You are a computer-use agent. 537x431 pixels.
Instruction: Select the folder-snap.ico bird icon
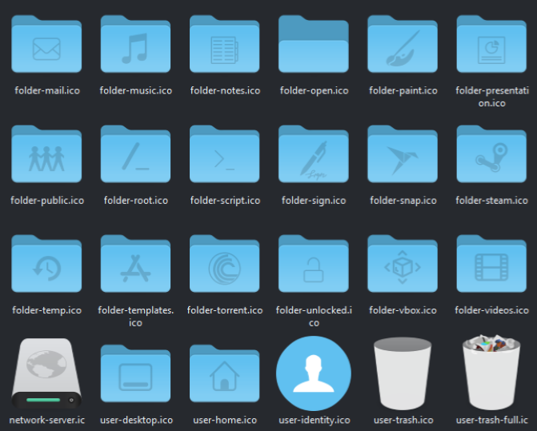[x=403, y=156]
